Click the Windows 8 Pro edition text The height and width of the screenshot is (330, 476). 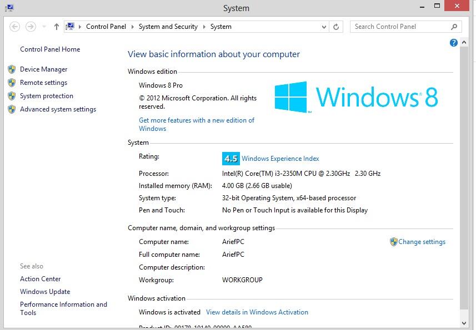[161, 85]
